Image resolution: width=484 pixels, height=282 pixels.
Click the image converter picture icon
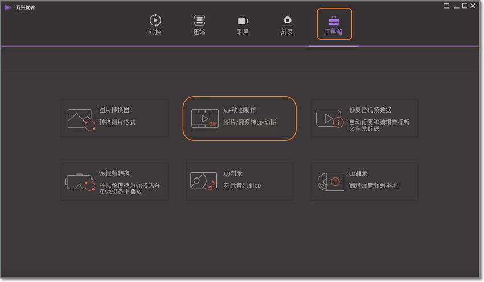tap(81, 119)
